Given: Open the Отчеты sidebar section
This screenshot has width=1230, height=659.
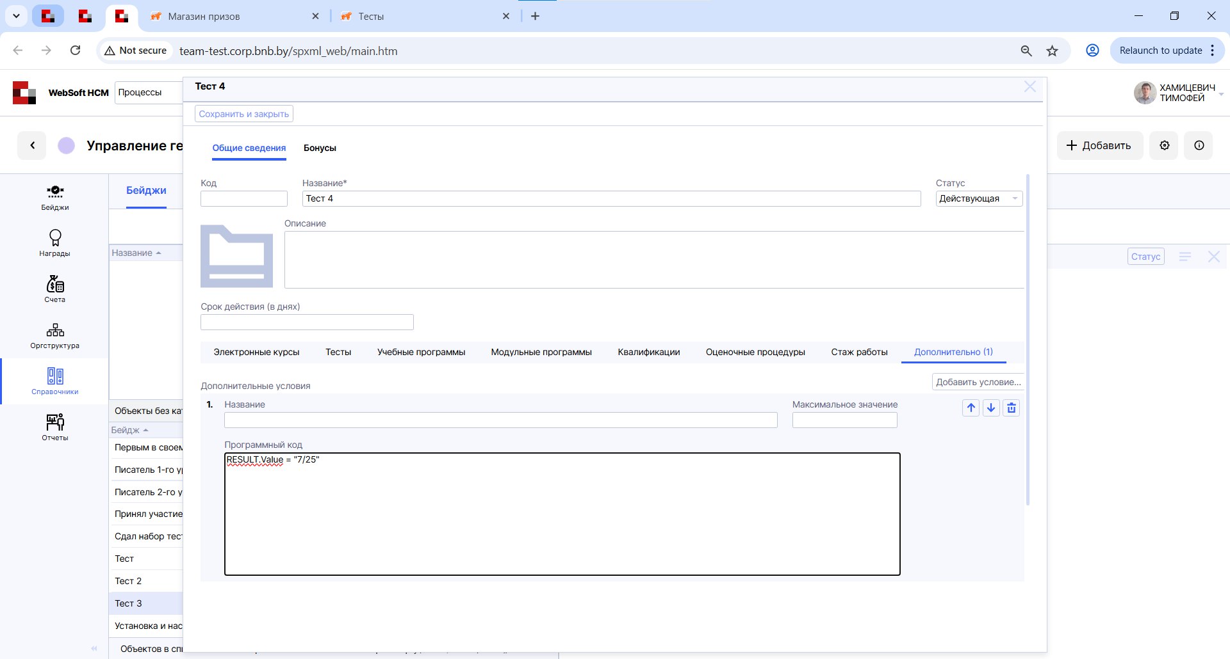Looking at the screenshot, I should (55, 427).
